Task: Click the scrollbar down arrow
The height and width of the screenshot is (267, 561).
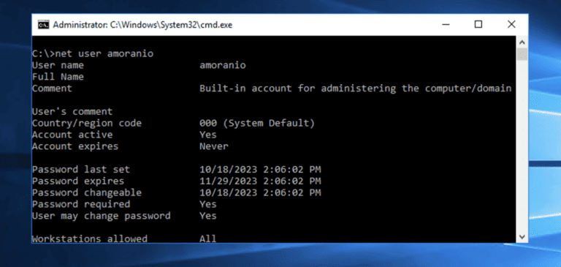Action: [522, 236]
